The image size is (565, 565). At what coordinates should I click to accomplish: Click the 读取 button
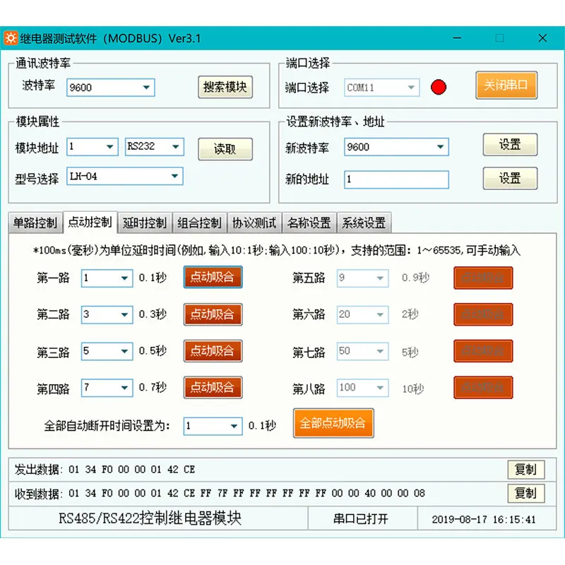225,149
